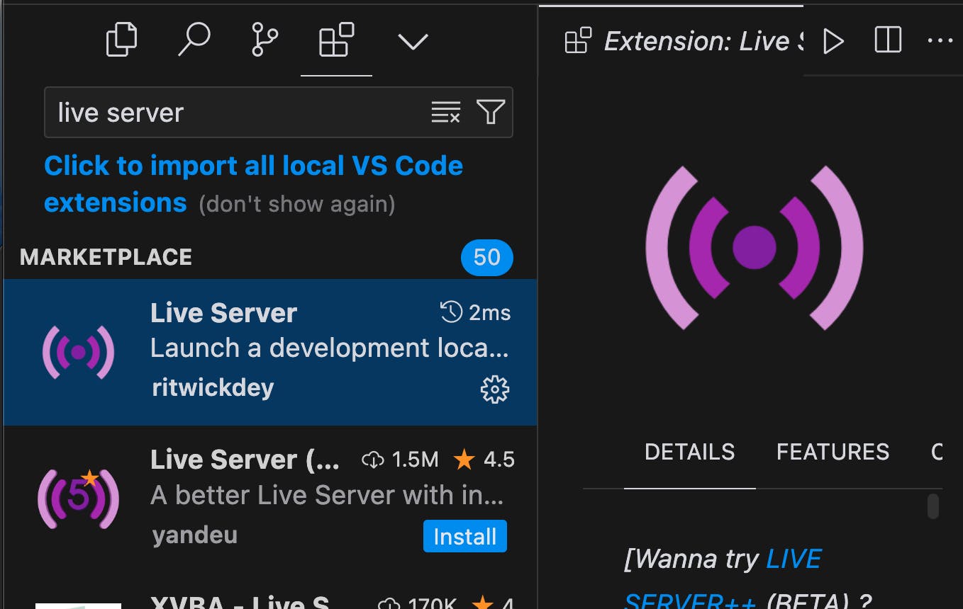The image size is (963, 609).
Task: Open the extensions filter icon
Action: coord(491,112)
